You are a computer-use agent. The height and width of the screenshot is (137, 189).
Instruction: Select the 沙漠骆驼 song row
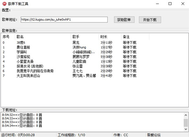(23, 57)
